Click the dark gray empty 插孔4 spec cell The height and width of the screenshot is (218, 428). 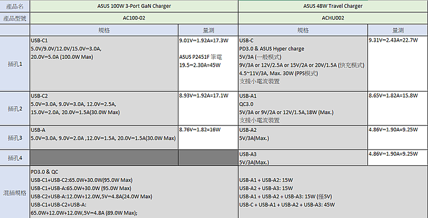pyautogui.click(x=104, y=157)
